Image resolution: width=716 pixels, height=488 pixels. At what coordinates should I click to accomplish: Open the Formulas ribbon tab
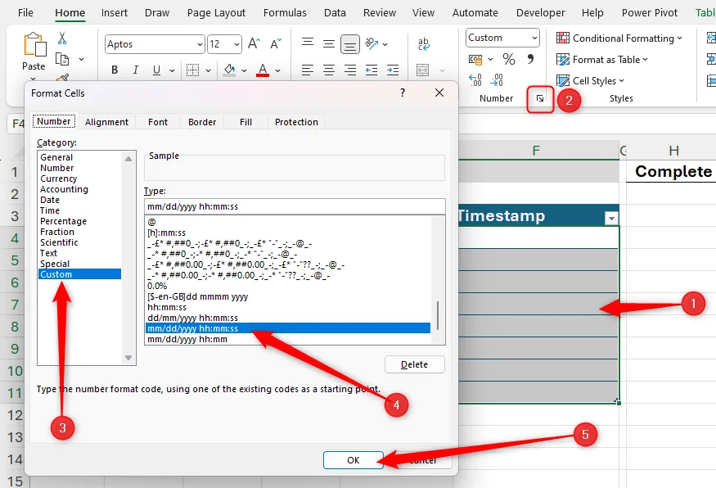click(x=285, y=12)
